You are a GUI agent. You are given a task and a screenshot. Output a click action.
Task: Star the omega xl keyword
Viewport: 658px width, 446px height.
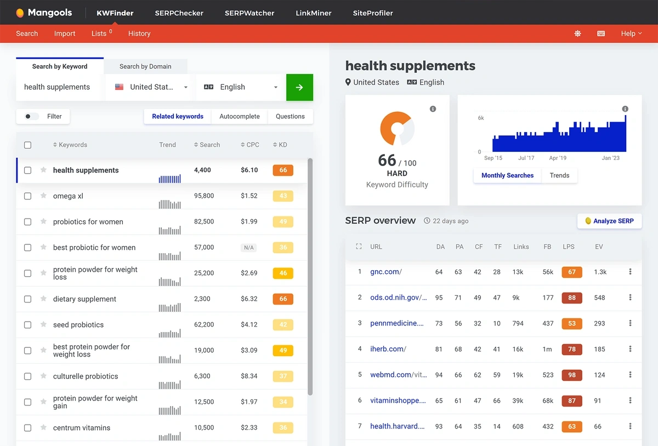pos(43,196)
